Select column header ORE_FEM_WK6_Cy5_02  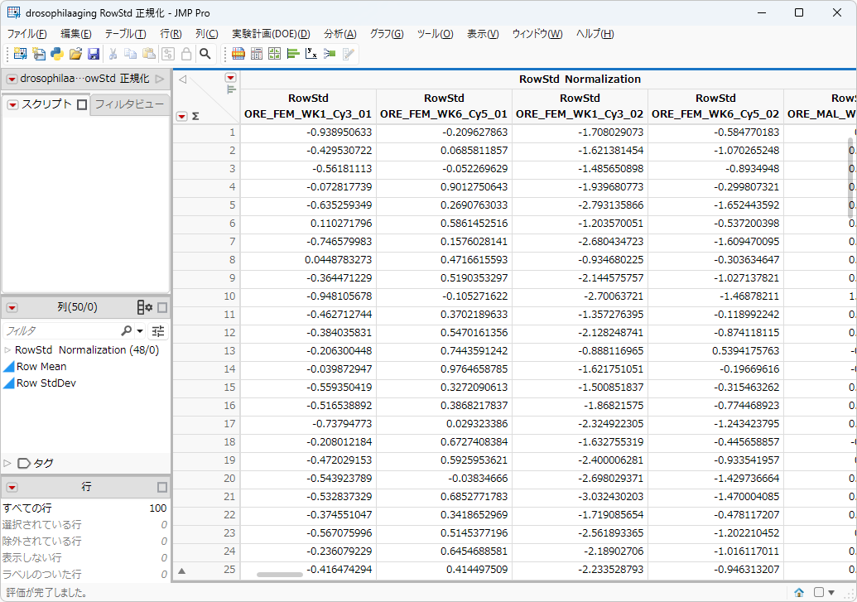coord(715,106)
